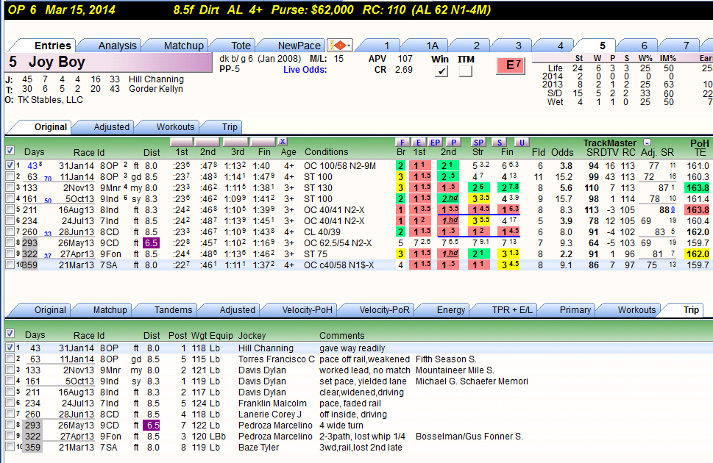Collapse TrackMaster columns with minus icon
This screenshot has height=463, width=713.
(647, 143)
